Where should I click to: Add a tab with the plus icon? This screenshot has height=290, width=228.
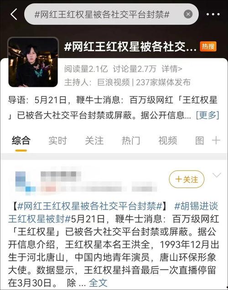pos(216,141)
